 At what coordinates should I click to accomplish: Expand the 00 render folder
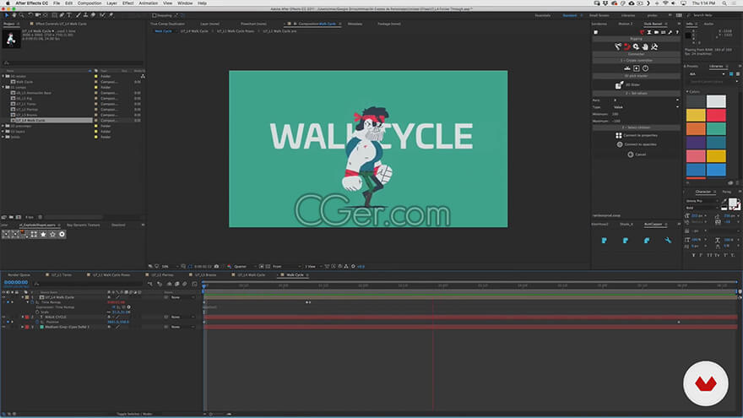[x=3, y=76]
